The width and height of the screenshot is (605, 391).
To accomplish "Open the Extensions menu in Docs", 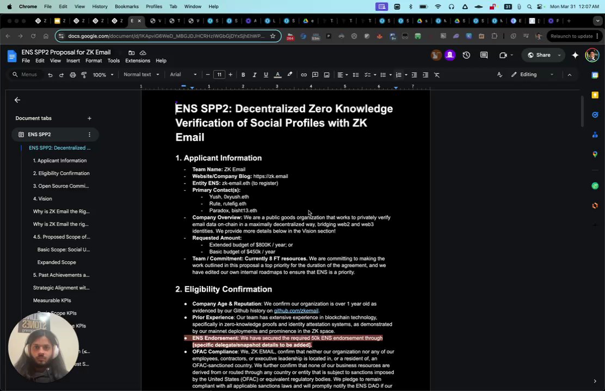I will 138,60.
